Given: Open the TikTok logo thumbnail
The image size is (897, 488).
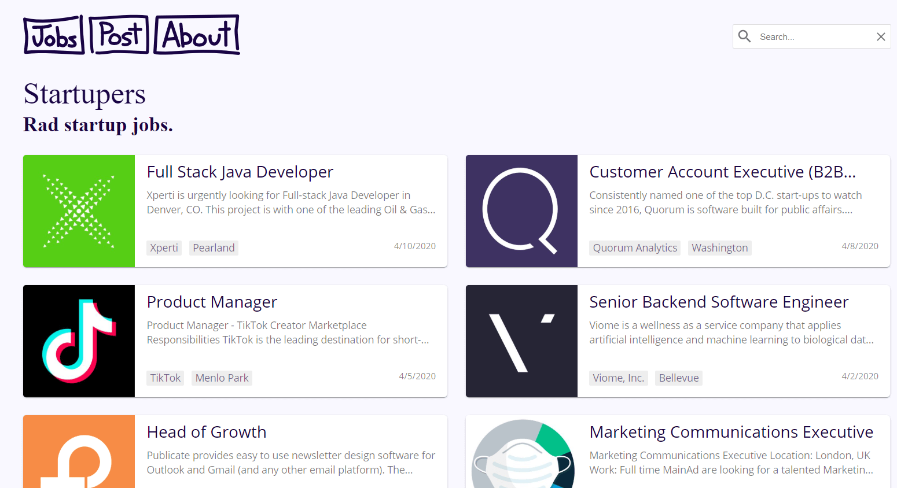Looking at the screenshot, I should coord(79,341).
